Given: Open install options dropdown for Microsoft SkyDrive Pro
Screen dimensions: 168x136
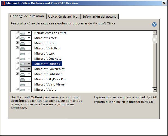Looking at the screenshot, I should pos(26,79).
